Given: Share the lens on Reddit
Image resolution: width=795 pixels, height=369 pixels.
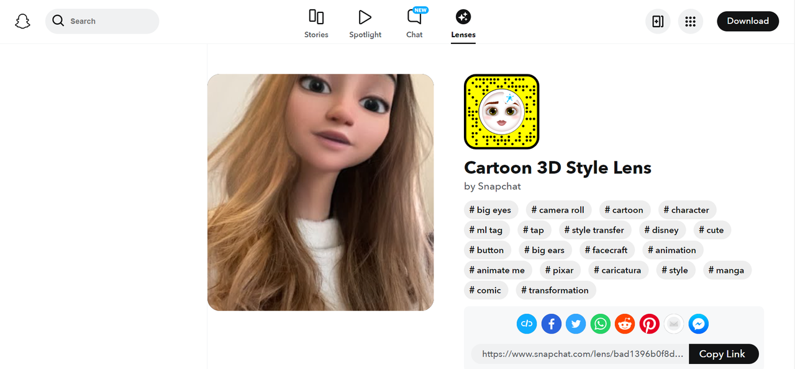Looking at the screenshot, I should [625, 324].
